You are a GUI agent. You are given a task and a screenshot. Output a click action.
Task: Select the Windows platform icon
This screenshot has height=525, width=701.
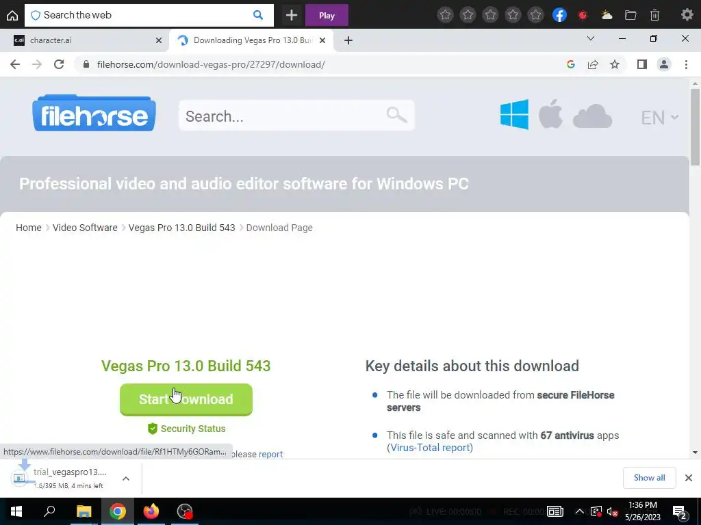click(x=514, y=114)
